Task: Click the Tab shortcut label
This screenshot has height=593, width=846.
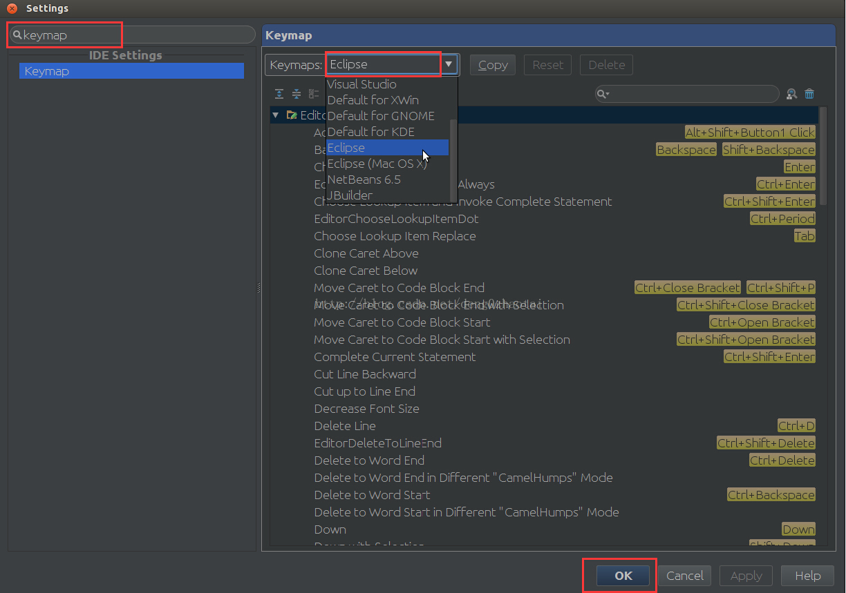Action: pyautogui.click(x=805, y=236)
